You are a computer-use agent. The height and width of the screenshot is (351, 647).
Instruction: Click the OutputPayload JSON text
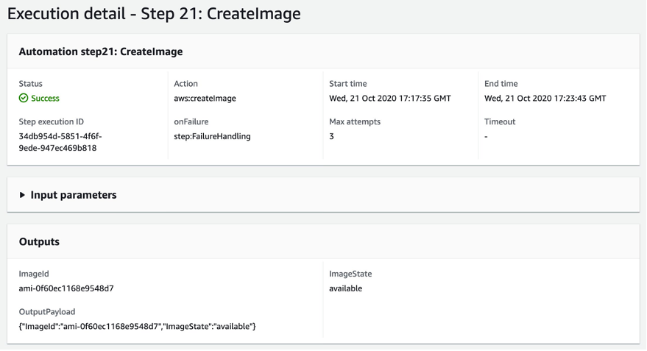click(137, 326)
